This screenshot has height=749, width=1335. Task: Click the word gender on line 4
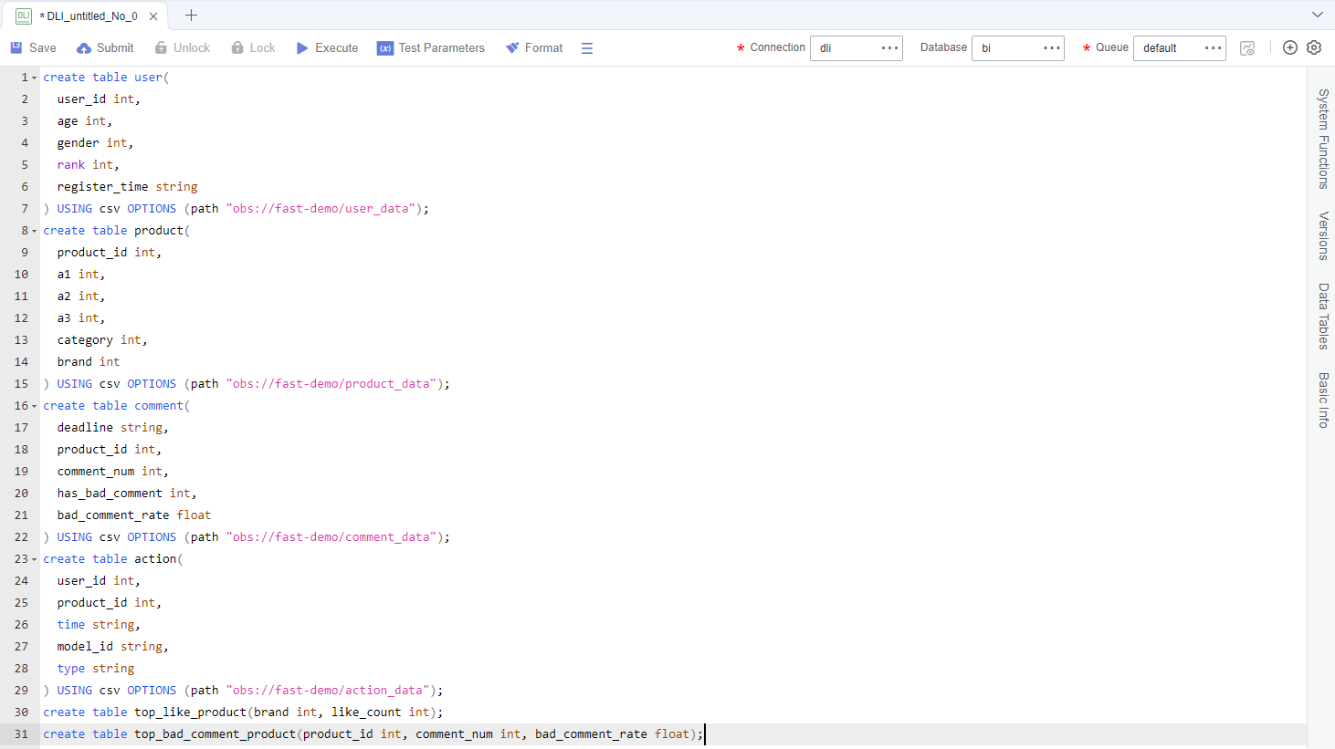(x=78, y=143)
